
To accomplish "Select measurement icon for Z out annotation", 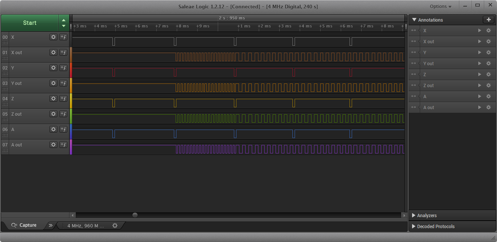I will pos(414,86).
